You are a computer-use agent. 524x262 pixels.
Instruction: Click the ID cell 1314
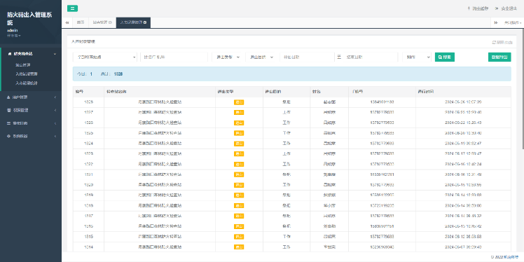[x=88, y=247]
